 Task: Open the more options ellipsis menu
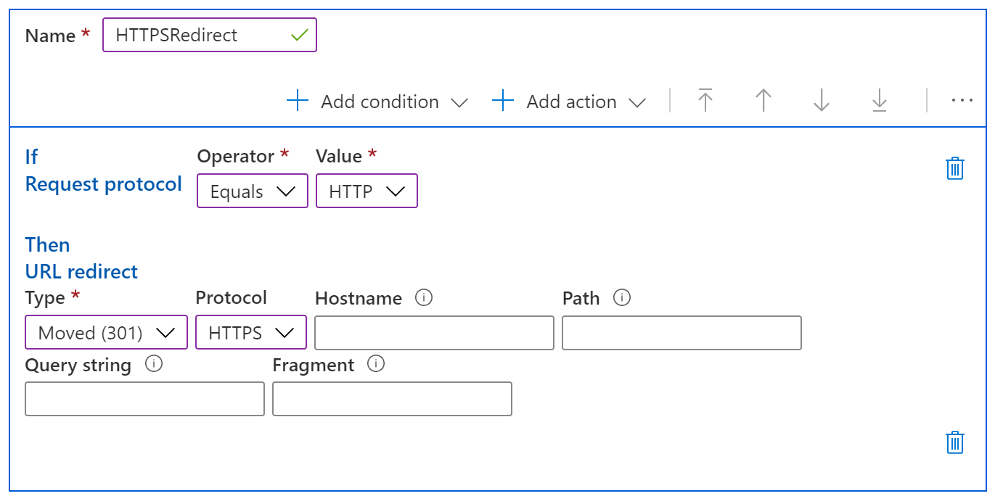[x=962, y=101]
